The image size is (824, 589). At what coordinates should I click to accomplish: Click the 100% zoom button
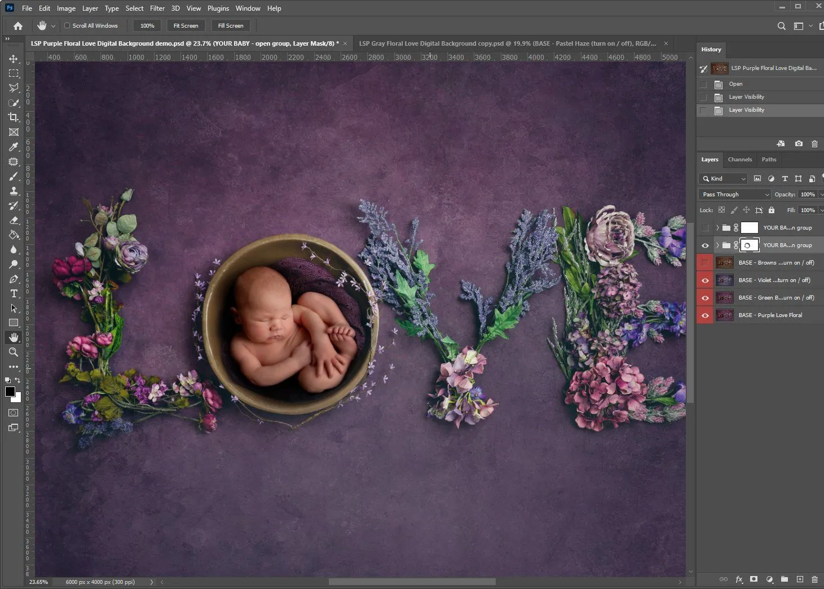pyautogui.click(x=147, y=26)
